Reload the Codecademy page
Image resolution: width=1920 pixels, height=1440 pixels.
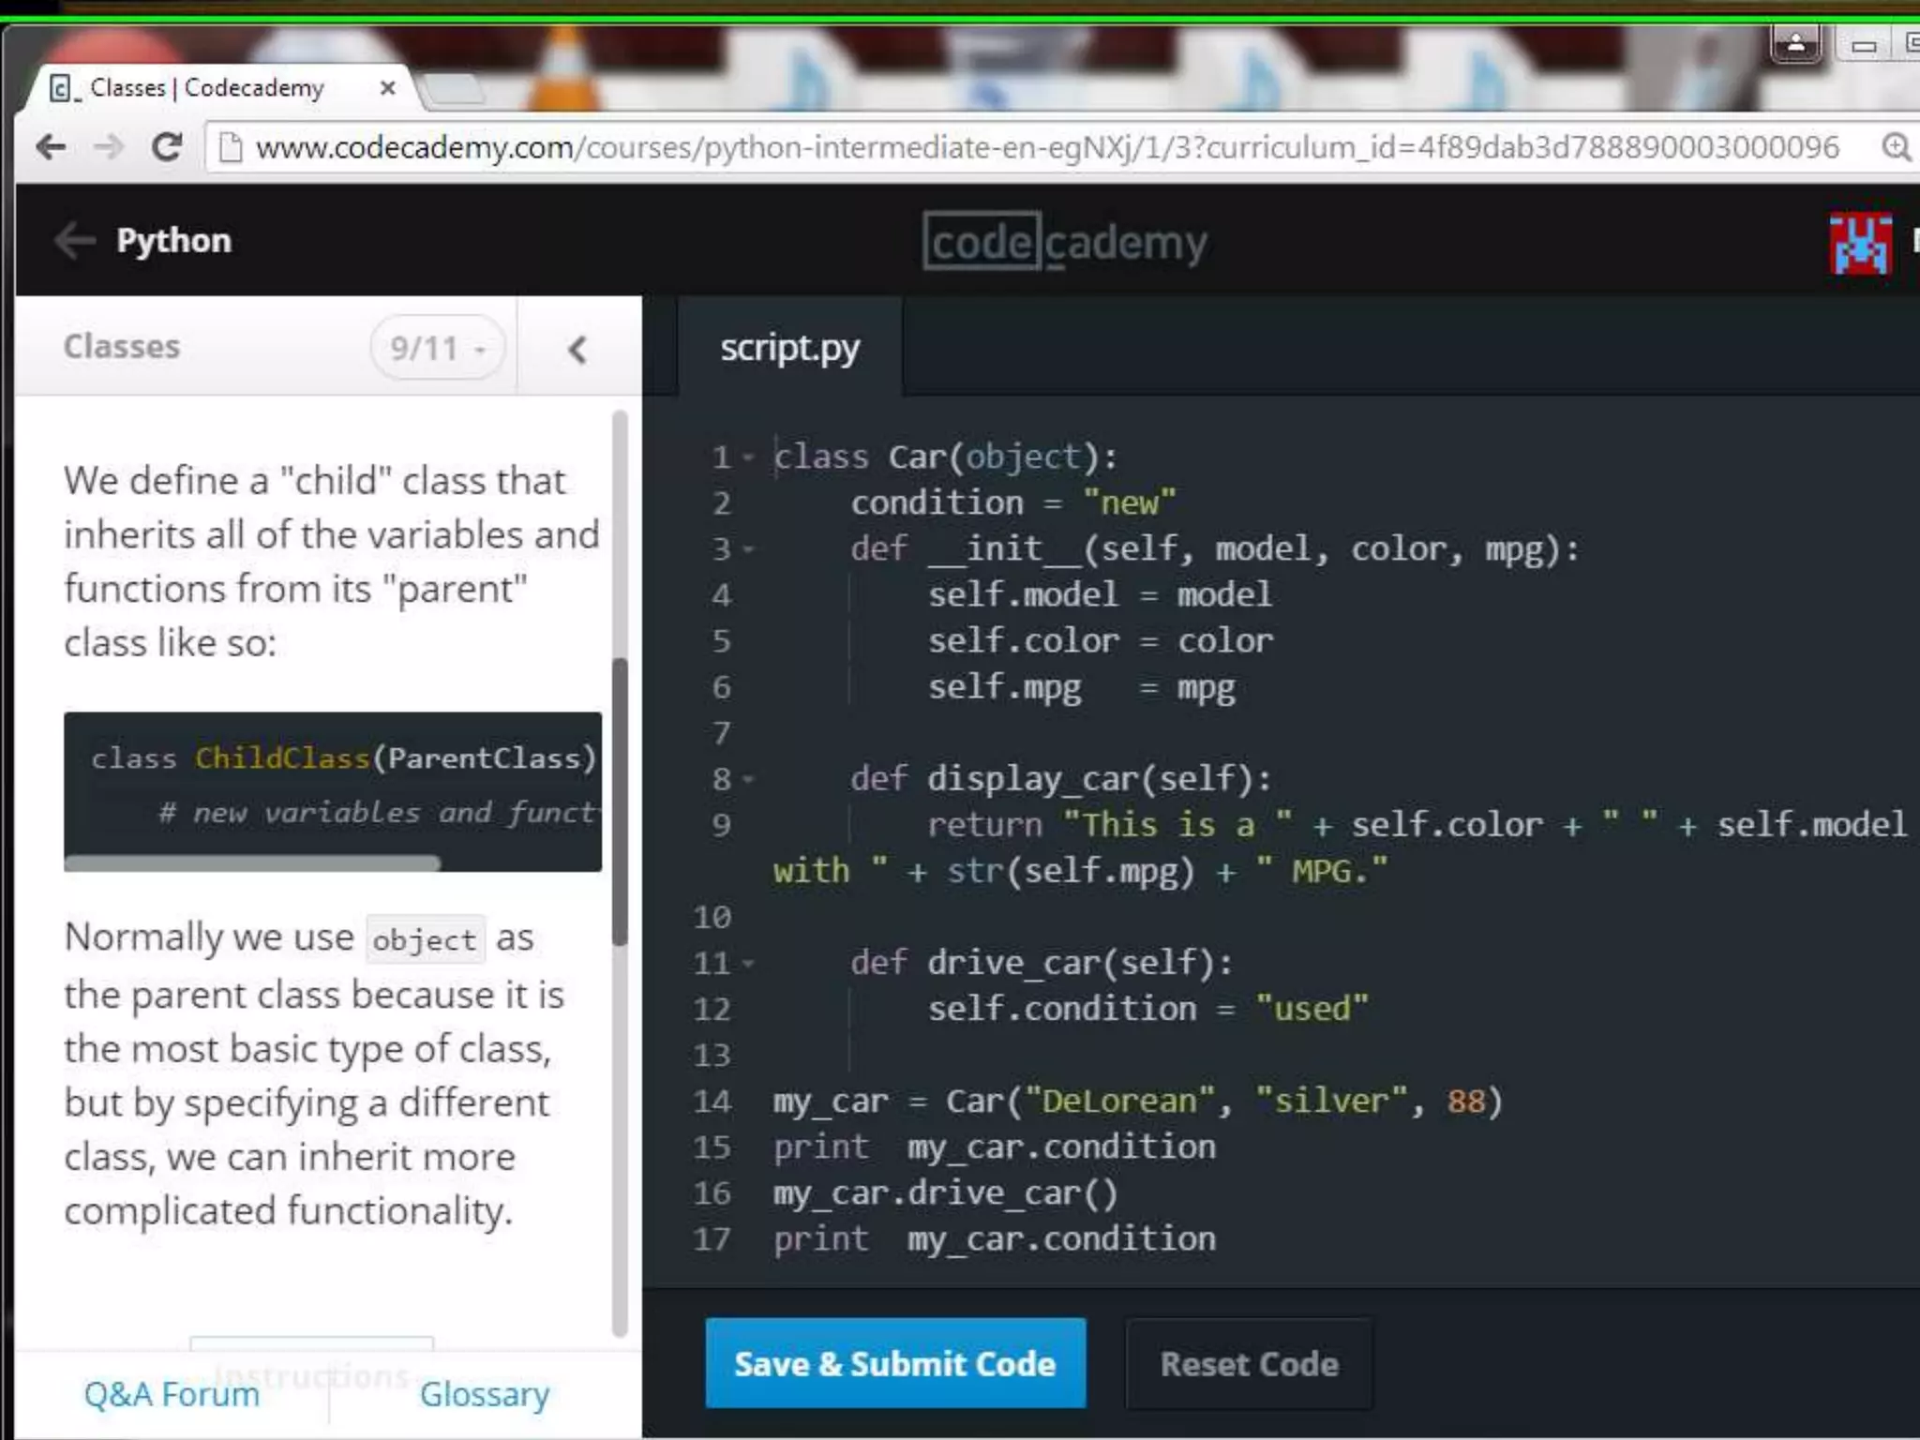[167, 147]
